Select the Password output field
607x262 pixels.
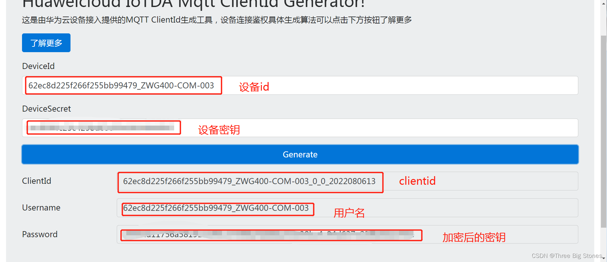coord(347,234)
